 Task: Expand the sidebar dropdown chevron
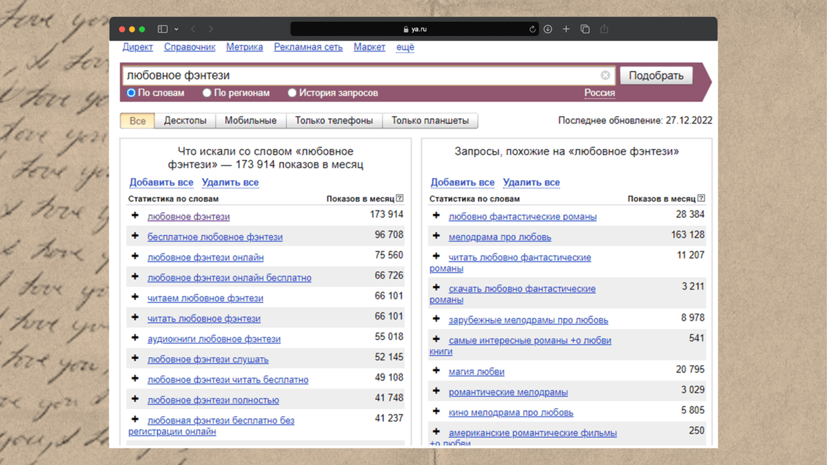tap(177, 29)
